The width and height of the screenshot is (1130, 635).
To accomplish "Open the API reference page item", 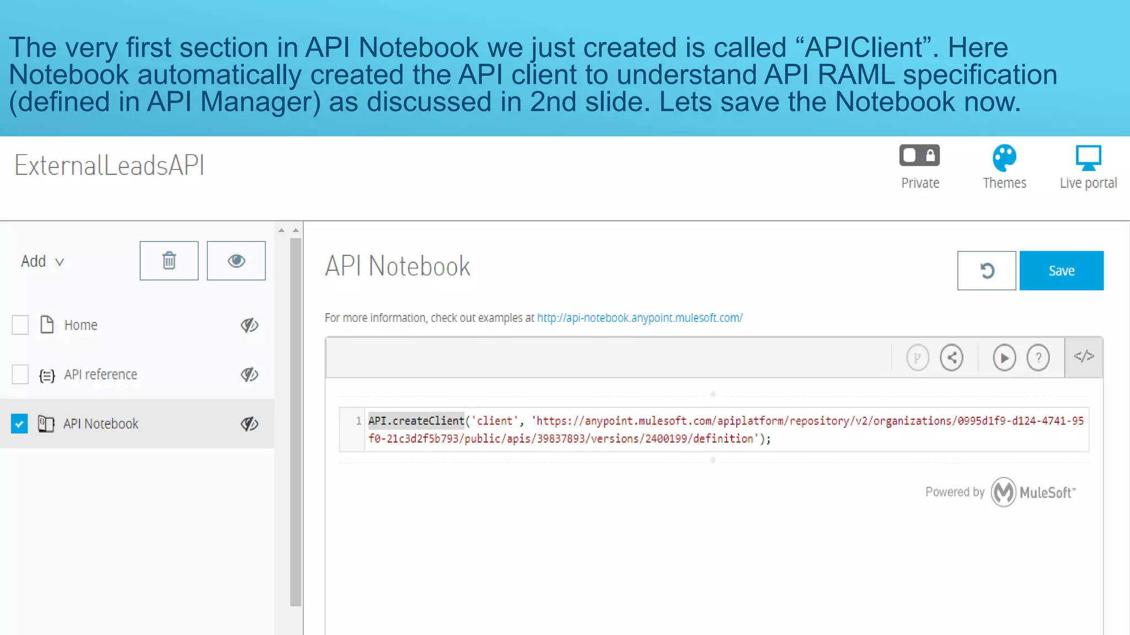I will tap(100, 375).
